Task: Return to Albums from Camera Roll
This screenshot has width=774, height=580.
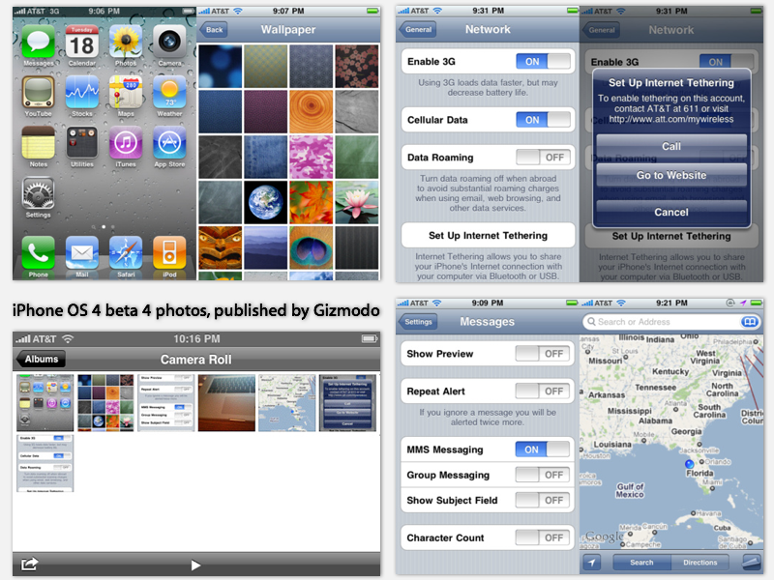Action: pos(41,359)
